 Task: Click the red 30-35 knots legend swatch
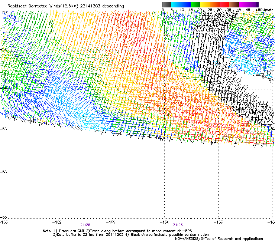(x=224, y=4)
